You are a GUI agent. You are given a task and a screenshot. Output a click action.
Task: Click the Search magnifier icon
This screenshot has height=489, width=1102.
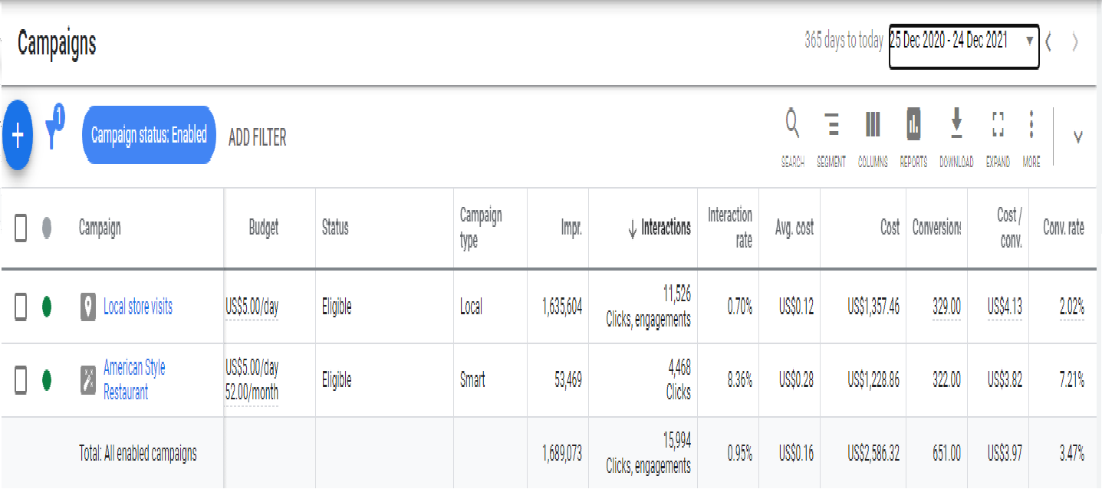pos(792,125)
